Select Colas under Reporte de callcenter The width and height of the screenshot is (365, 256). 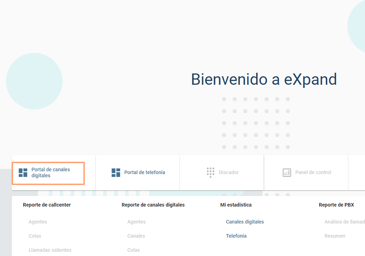(x=35, y=236)
